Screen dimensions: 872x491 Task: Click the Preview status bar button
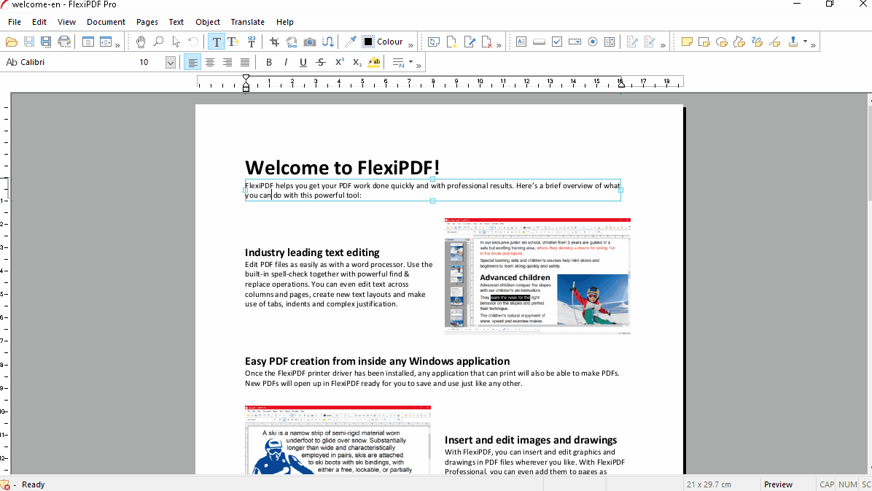point(778,484)
